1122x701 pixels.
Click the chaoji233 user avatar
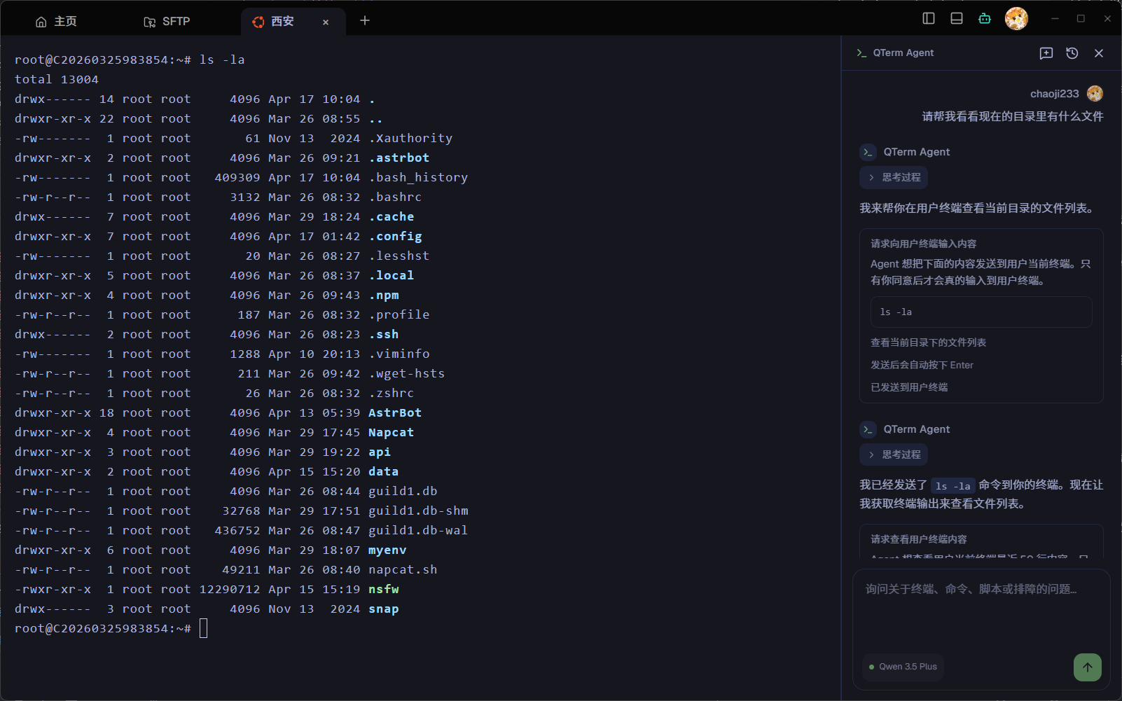1095,94
